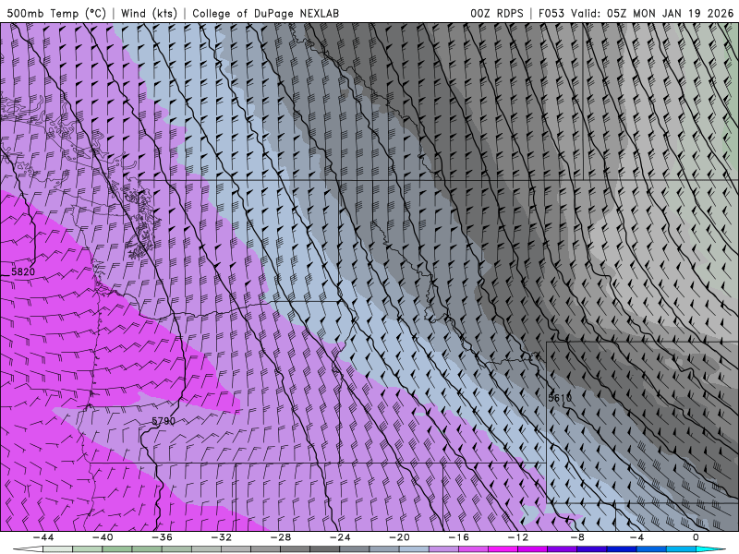Viewport: 739px width, 554px height.
Task: Click the "500mb Temp (°C)" title text
Action: 56,13
